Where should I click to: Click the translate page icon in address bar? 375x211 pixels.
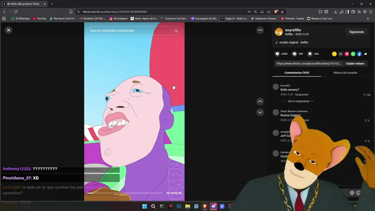click(255, 12)
